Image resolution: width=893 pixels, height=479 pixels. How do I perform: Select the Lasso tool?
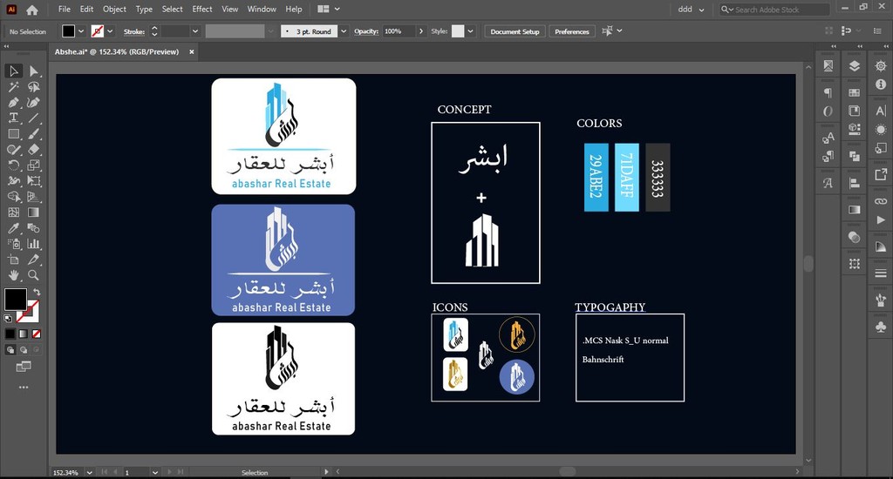(x=34, y=87)
